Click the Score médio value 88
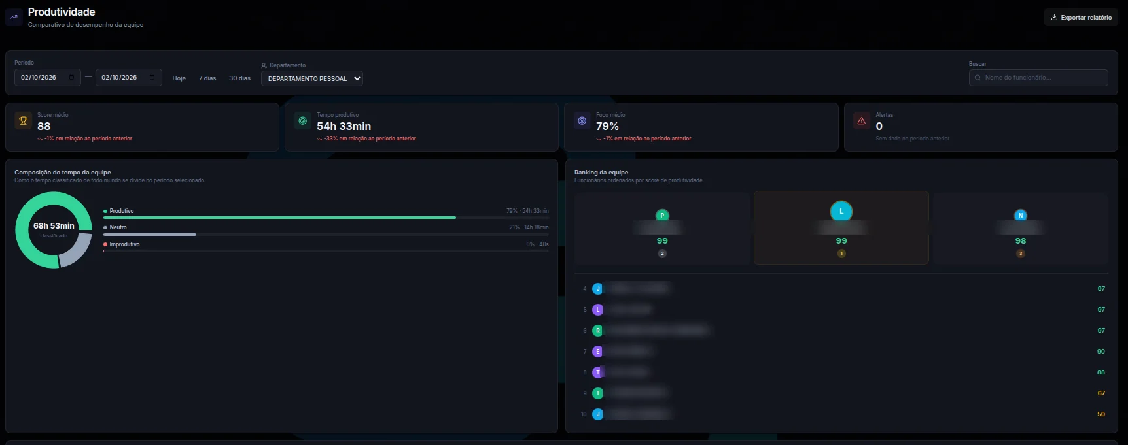 [44, 126]
